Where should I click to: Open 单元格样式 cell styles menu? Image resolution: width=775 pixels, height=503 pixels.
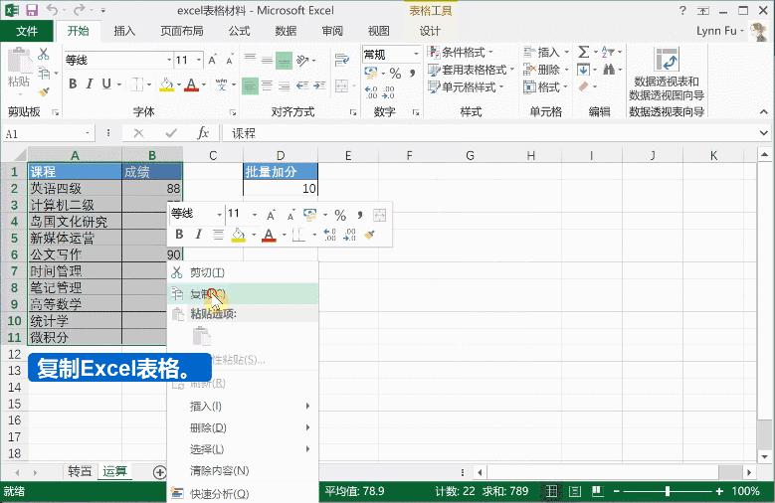(466, 87)
